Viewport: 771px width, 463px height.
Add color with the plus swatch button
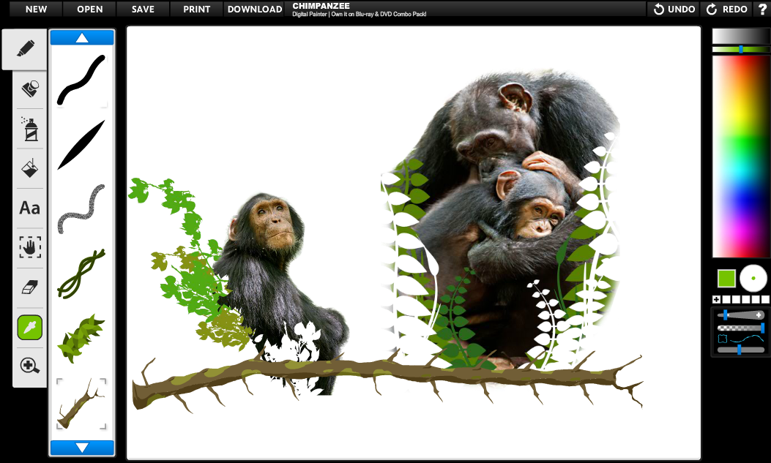click(716, 299)
